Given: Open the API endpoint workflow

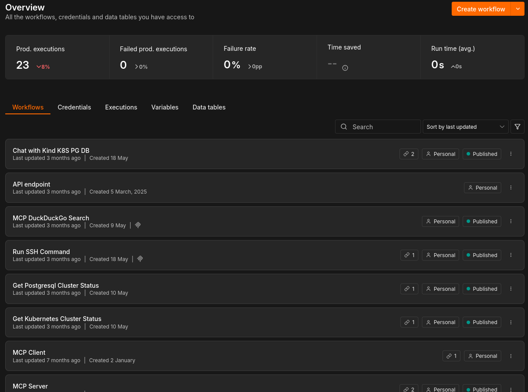Looking at the screenshot, I should coord(265,187).
